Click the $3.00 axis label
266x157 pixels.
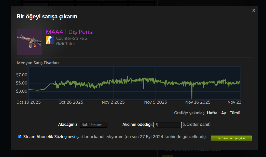coord(22,91)
